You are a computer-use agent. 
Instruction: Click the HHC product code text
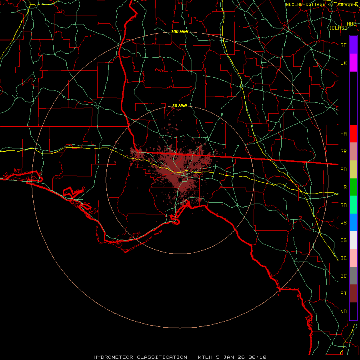click(351, 24)
